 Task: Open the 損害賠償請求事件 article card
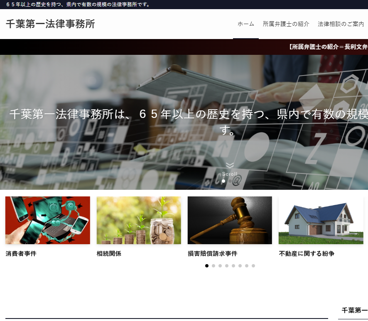230,220
